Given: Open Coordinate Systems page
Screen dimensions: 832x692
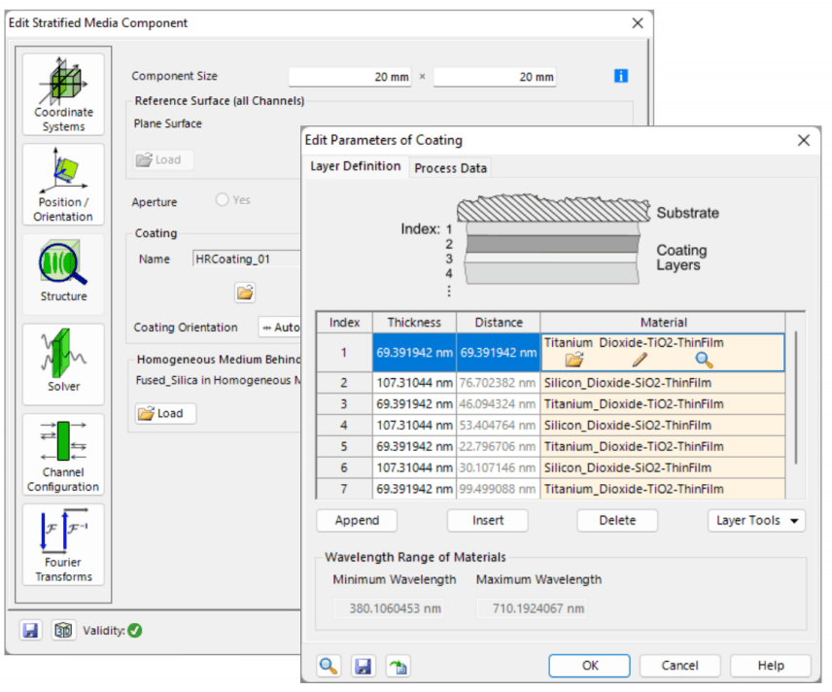Looking at the screenshot, I should coord(63,94).
